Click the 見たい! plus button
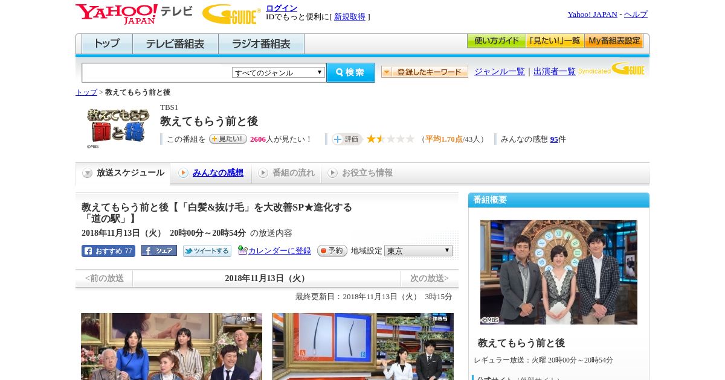The image size is (725, 380). coord(228,139)
